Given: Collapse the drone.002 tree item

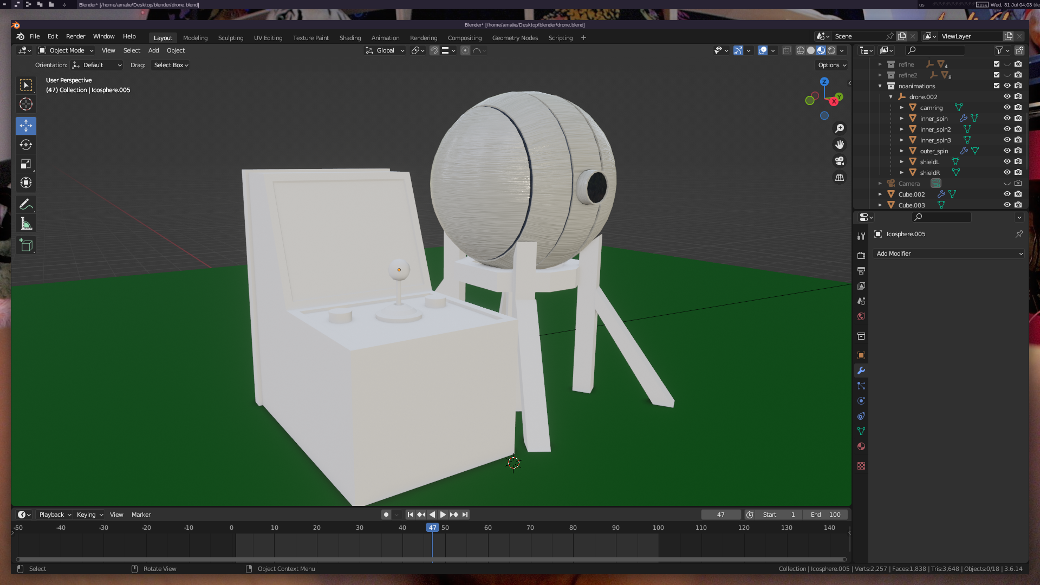Looking at the screenshot, I should point(891,97).
